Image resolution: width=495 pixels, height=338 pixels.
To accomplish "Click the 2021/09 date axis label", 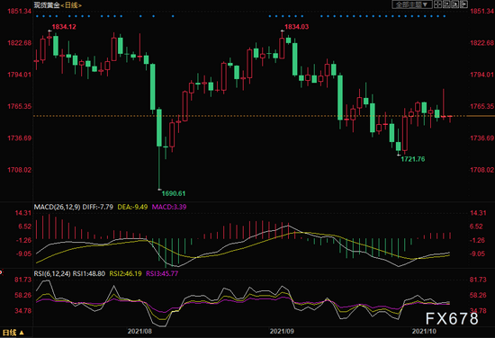I will coord(282,332).
